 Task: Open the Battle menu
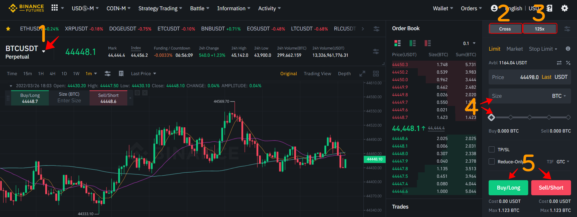(199, 8)
